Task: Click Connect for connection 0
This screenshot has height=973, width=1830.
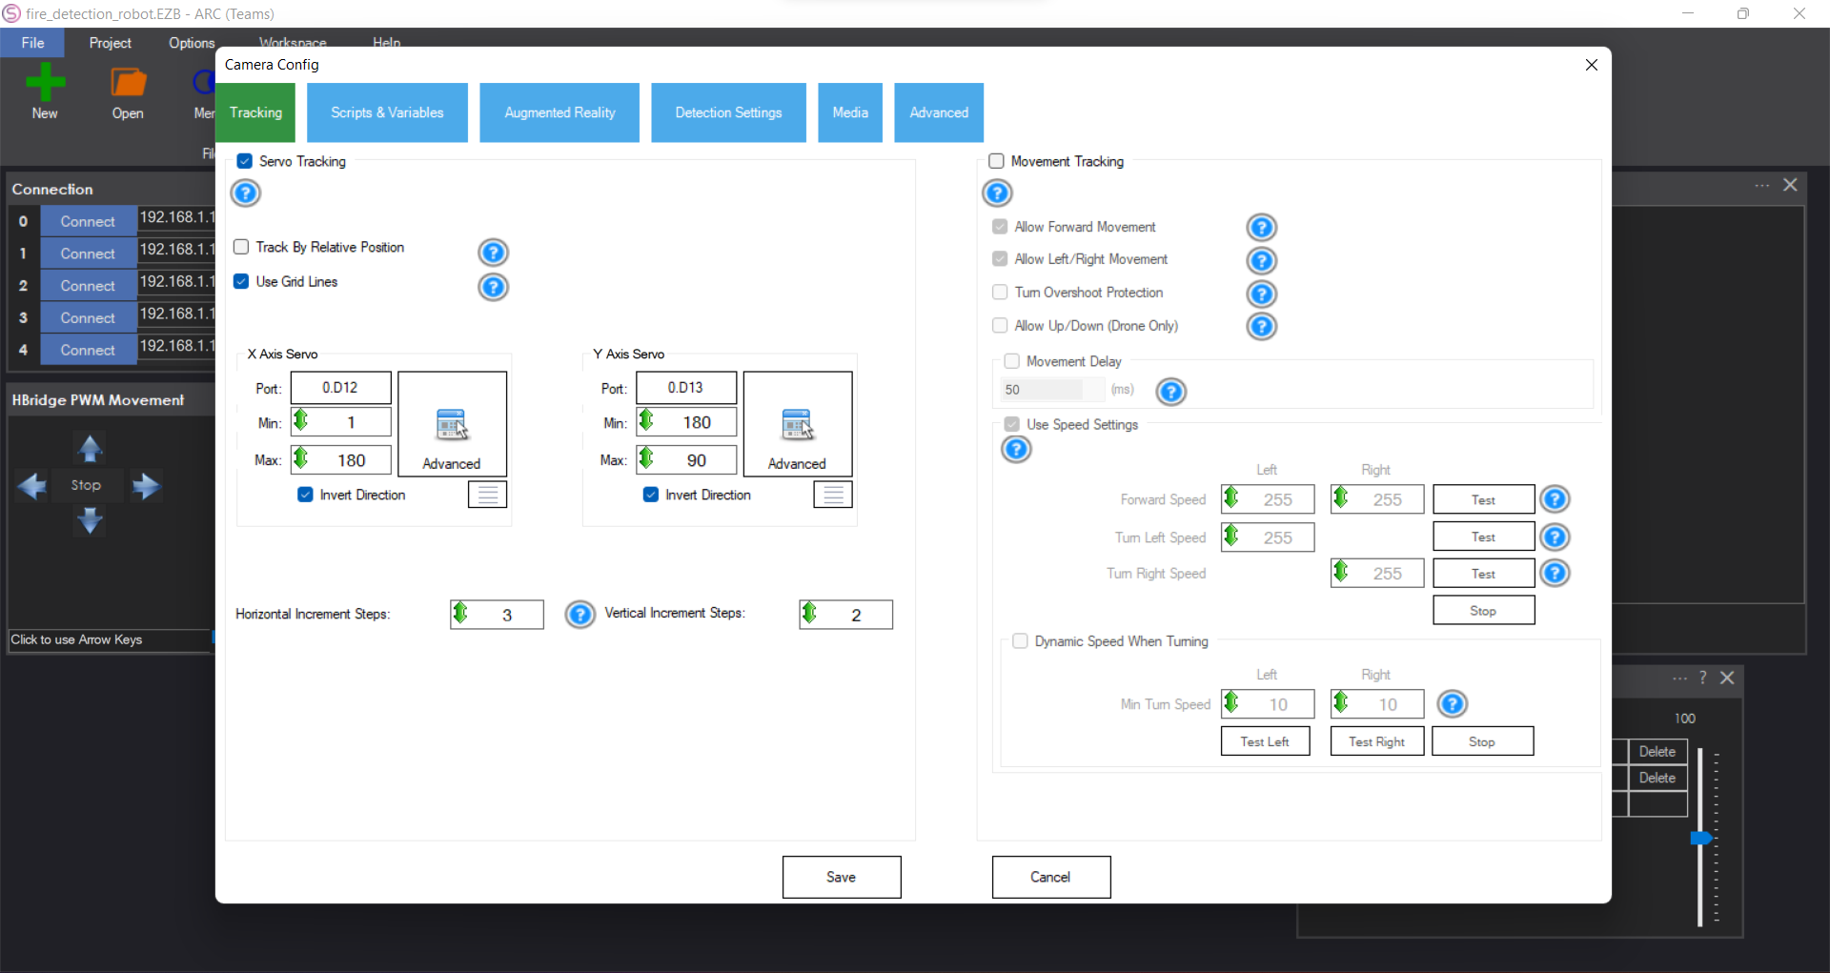Action: [x=88, y=221]
